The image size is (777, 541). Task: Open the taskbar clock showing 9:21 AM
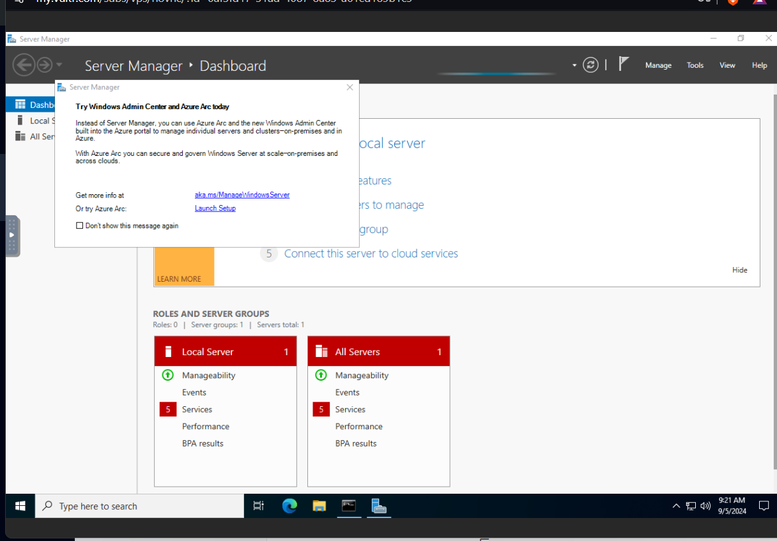click(x=732, y=506)
